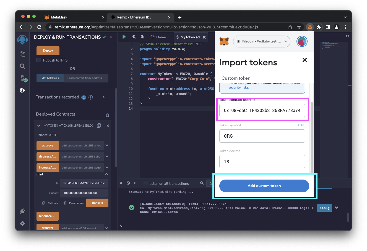Open the browser Extensions puzzle icon
This screenshot has width=367, height=251.
click(x=319, y=27)
